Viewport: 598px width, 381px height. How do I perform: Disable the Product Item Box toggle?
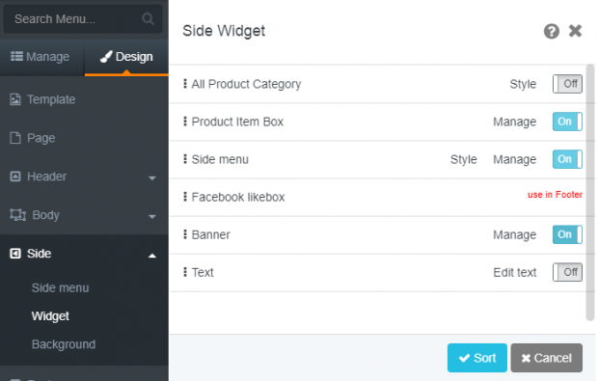click(x=567, y=122)
